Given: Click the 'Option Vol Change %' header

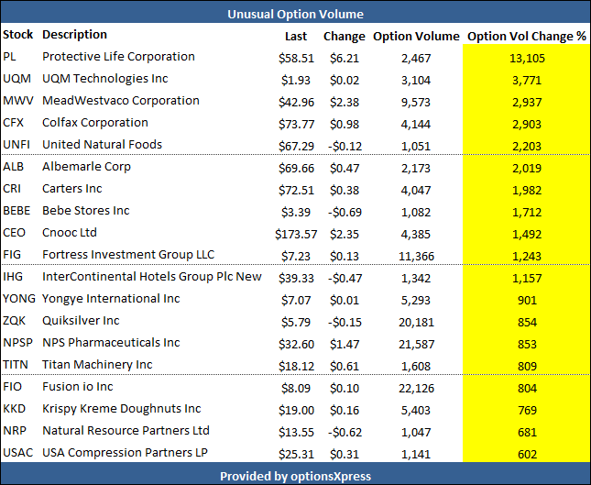Looking at the screenshot, I should (527, 36).
